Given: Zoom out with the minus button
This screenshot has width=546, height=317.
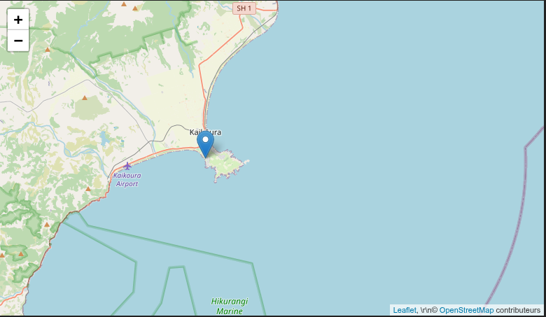Looking at the screenshot, I should pos(18,41).
